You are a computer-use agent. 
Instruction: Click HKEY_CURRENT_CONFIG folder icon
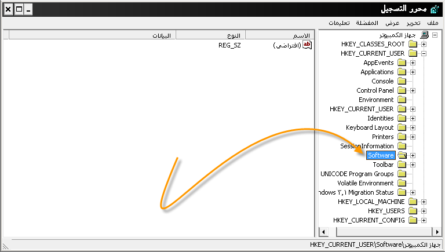tap(413, 220)
